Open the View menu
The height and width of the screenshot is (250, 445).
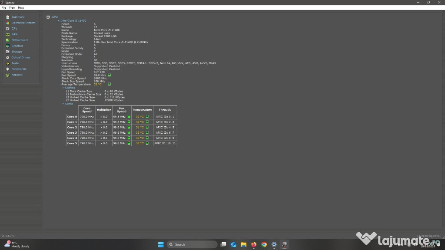tap(12, 8)
